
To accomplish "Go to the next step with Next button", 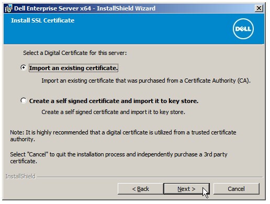I will [x=186, y=189].
